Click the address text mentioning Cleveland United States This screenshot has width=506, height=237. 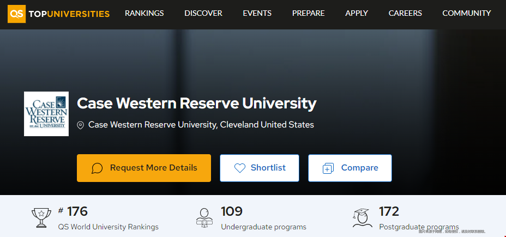201,125
